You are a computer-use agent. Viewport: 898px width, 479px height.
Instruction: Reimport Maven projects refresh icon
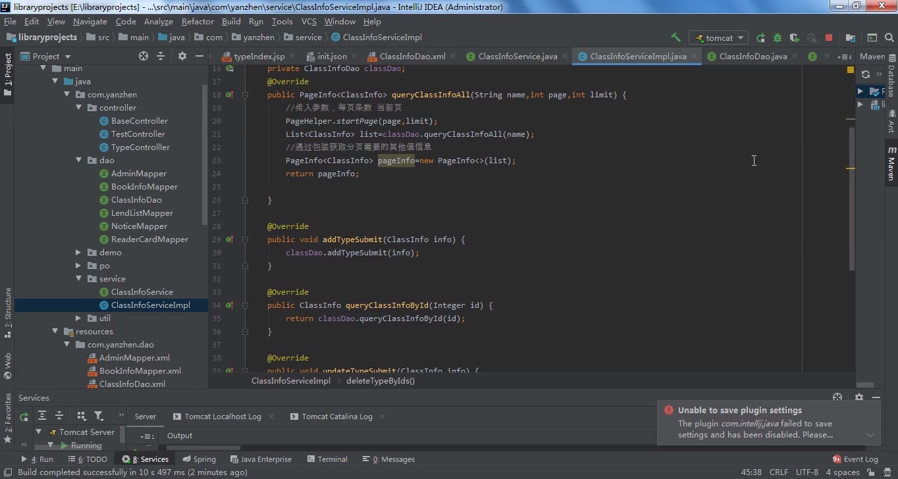pos(866,74)
